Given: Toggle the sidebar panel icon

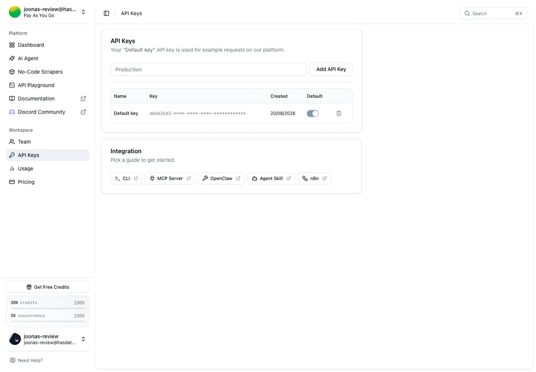Looking at the screenshot, I should (x=106, y=13).
